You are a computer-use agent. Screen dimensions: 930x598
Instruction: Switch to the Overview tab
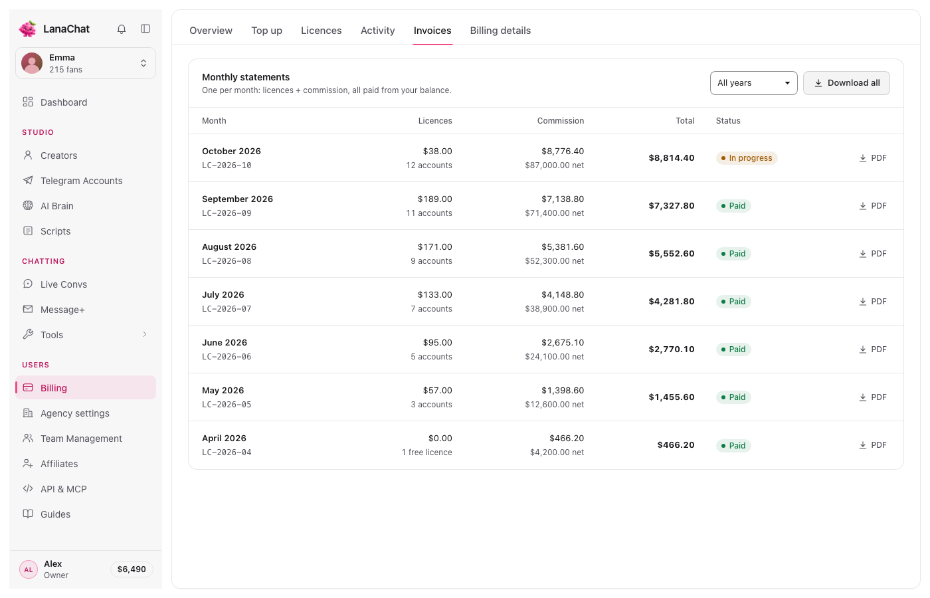(211, 31)
